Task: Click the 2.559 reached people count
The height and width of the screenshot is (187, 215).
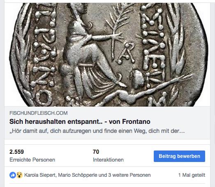Action: click(x=16, y=152)
